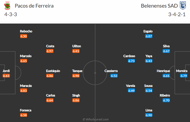Image resolution: width=190 pixels, height=122 pixels.
Task: Open the Belenenses SAD team name
Action: click(159, 6)
